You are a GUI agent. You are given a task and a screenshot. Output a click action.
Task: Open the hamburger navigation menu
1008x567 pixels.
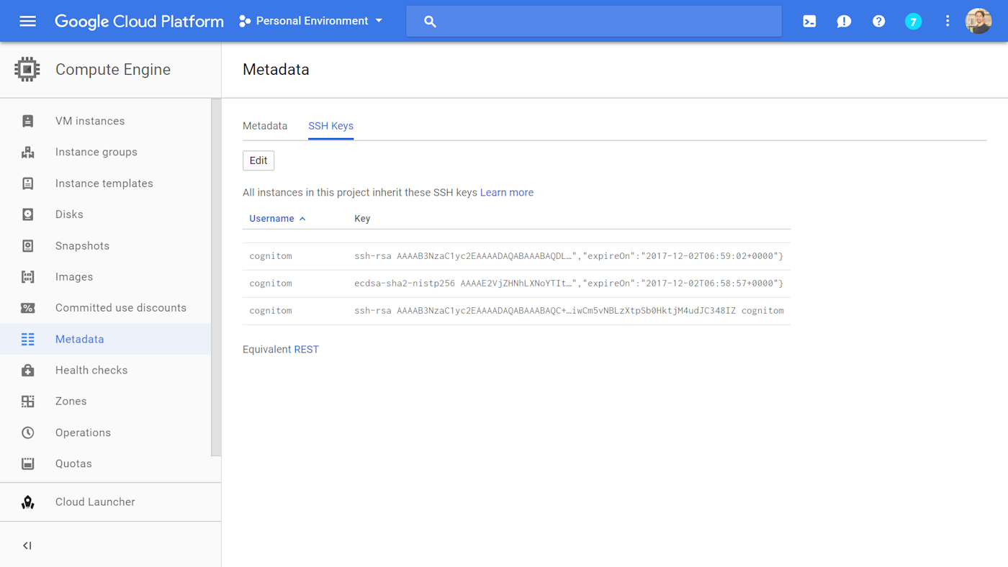pos(27,21)
